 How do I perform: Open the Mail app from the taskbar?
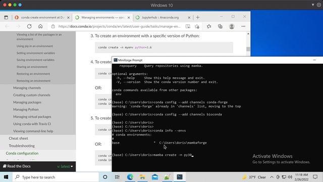tap(155, 177)
